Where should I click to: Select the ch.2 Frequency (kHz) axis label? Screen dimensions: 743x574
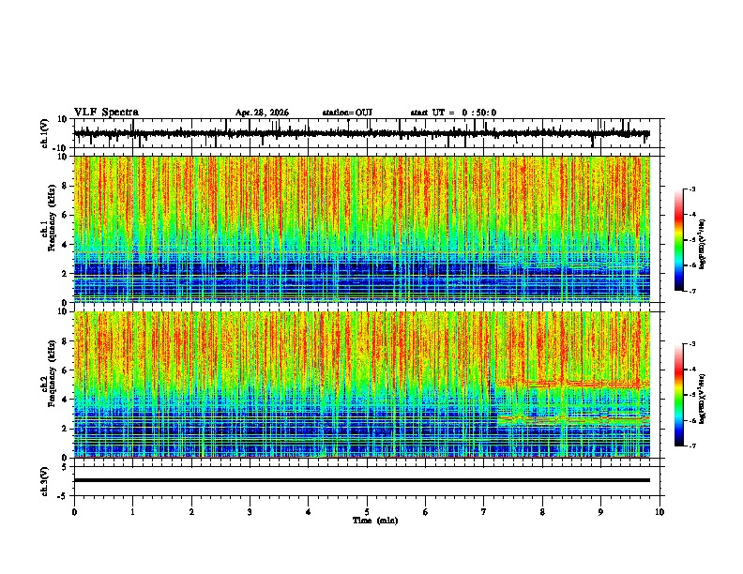coord(49,373)
